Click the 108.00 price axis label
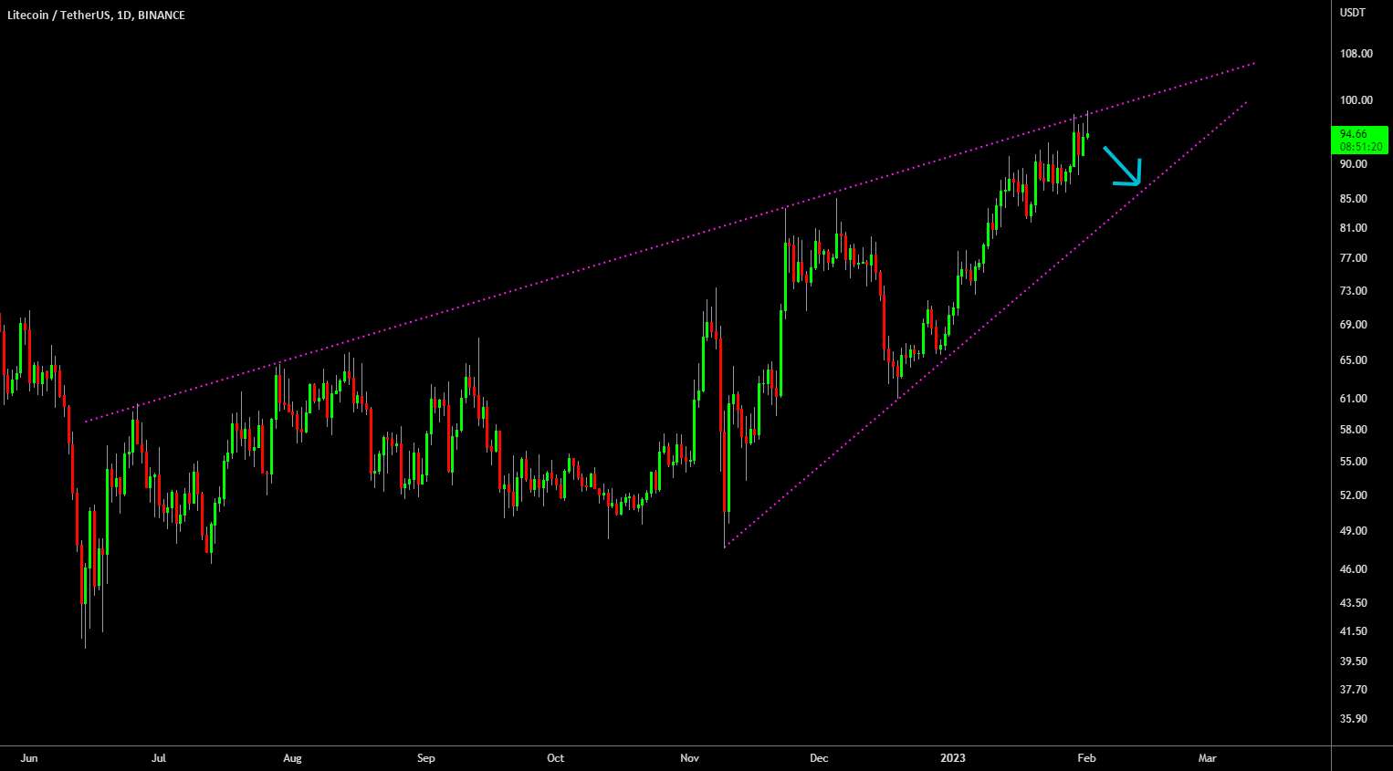The image size is (1393, 771). click(x=1356, y=54)
